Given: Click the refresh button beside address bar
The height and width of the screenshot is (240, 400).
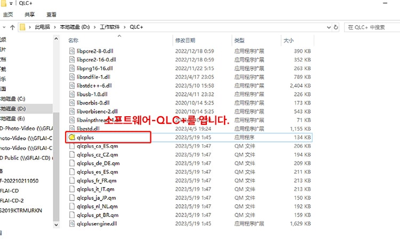Looking at the screenshot, I should (x=336, y=27).
